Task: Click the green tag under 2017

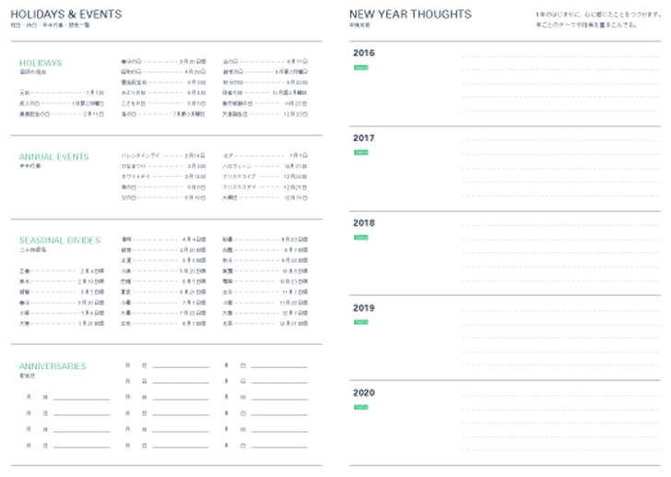Action: tap(360, 152)
